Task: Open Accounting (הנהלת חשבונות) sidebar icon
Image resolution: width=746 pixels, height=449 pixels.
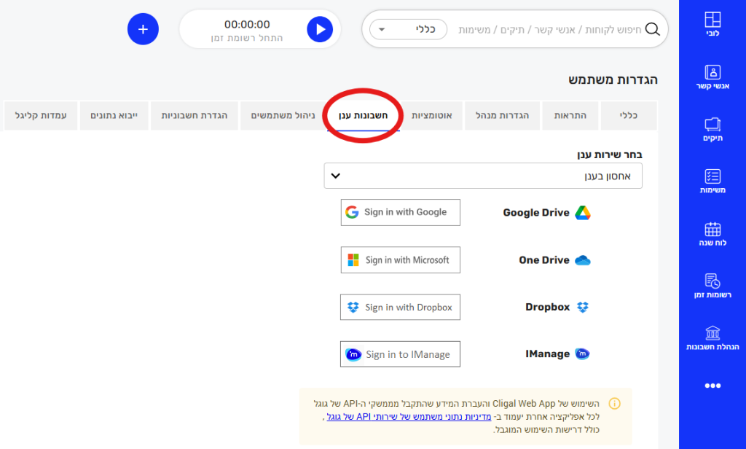Action: pos(712,338)
